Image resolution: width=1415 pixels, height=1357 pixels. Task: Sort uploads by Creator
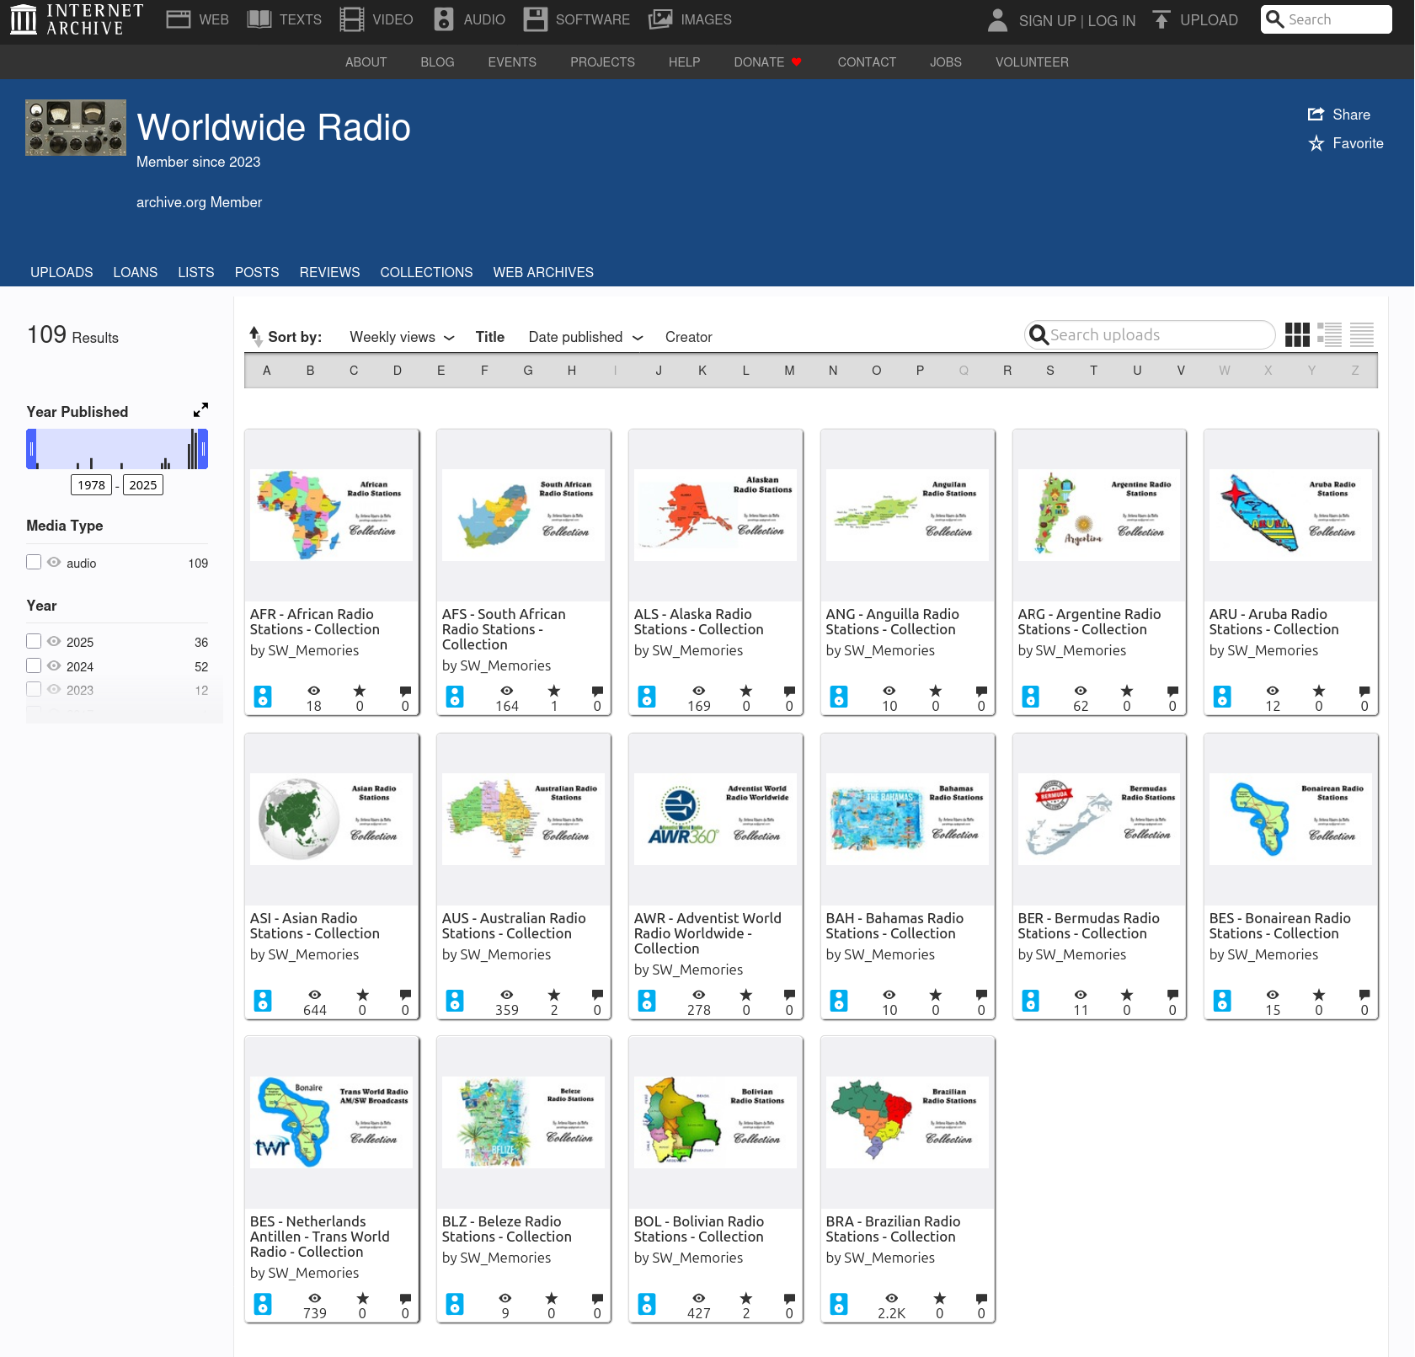tap(688, 337)
